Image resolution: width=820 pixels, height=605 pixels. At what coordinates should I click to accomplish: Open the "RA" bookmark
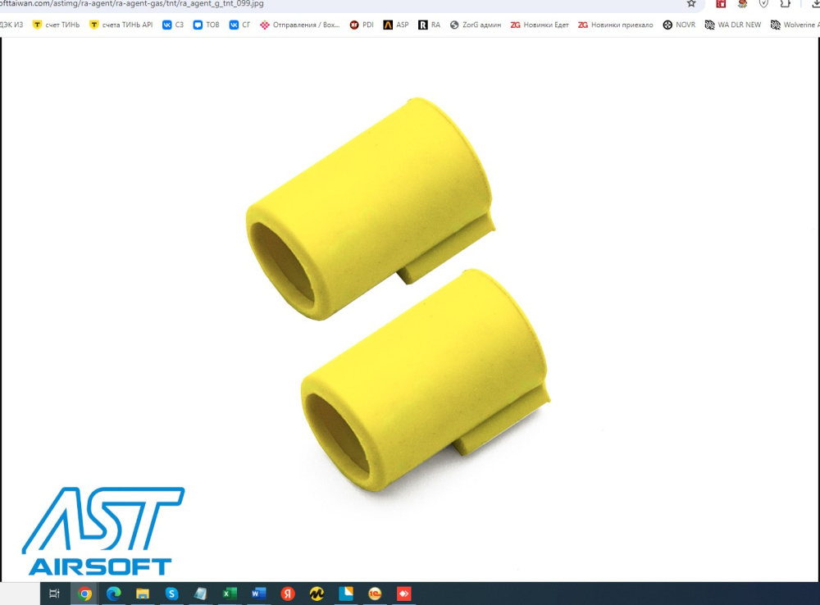[x=430, y=25]
